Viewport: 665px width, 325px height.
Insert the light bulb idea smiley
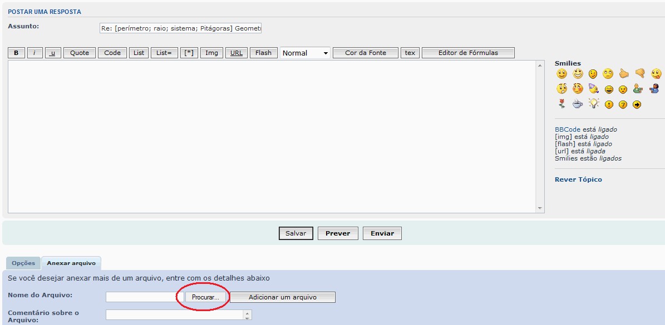[593, 104]
